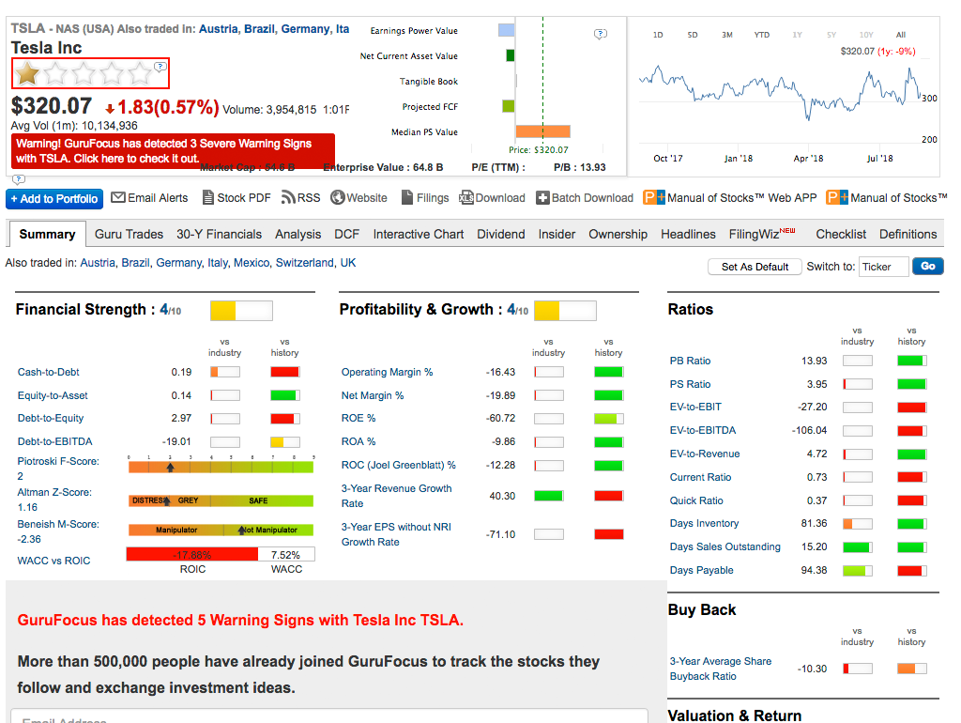Open the Headlines tab
Viewport: 961px width, 723px height.
point(688,234)
